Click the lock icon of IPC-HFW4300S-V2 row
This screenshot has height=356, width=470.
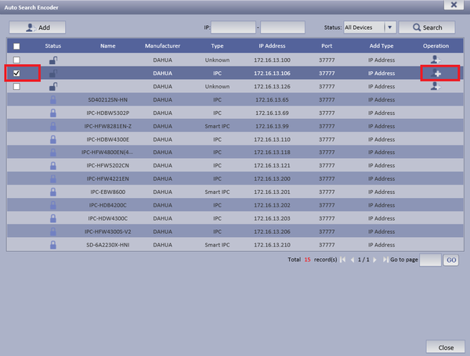(53, 232)
